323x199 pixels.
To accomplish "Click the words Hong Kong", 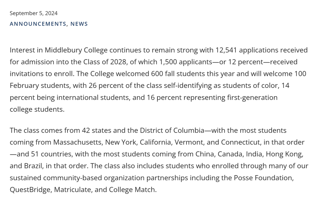I will (284, 154).
